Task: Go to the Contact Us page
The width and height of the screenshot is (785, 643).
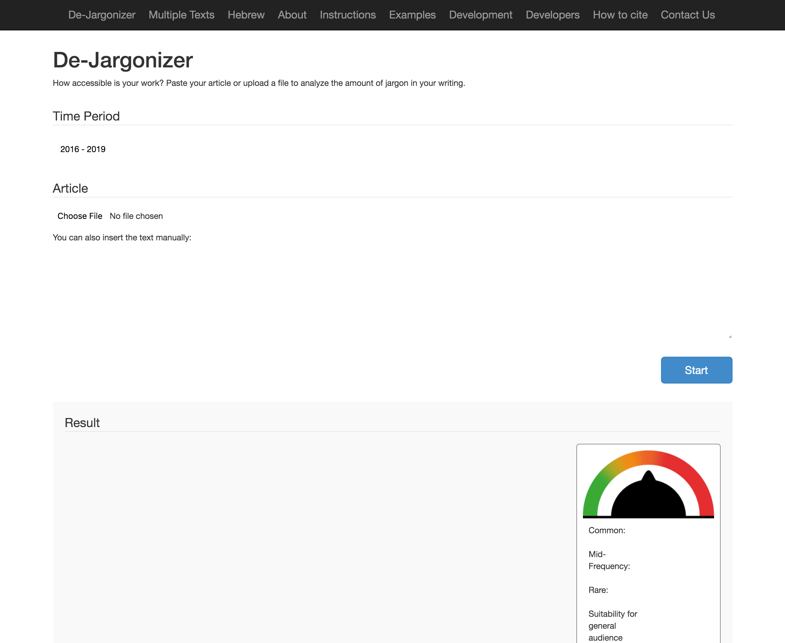Action: point(687,15)
